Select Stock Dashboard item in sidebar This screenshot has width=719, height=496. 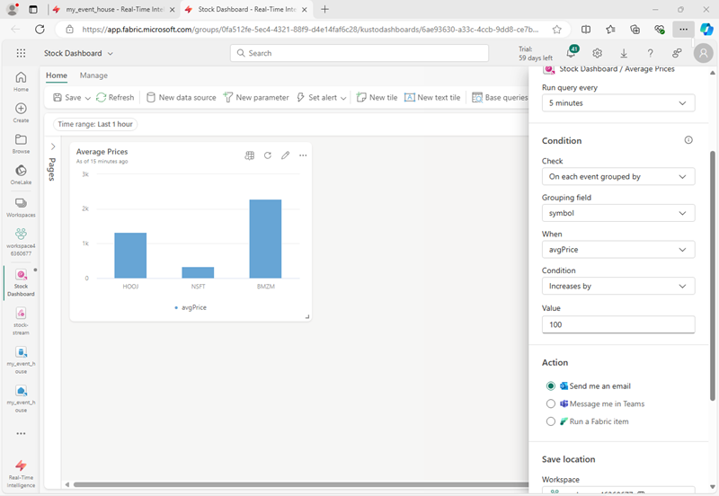[x=21, y=282]
